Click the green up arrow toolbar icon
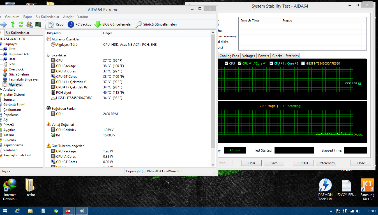This screenshot has height=215, width=378. (13, 24)
